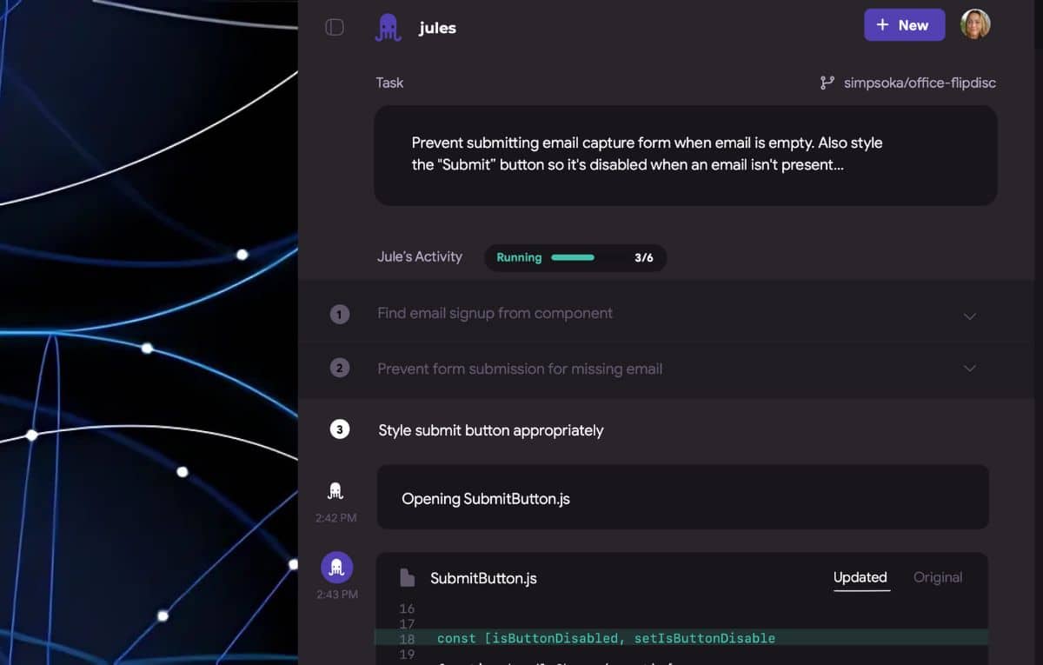Open the simpsoka/office-flipdisc repository link
The height and width of the screenshot is (665, 1043).
[920, 83]
